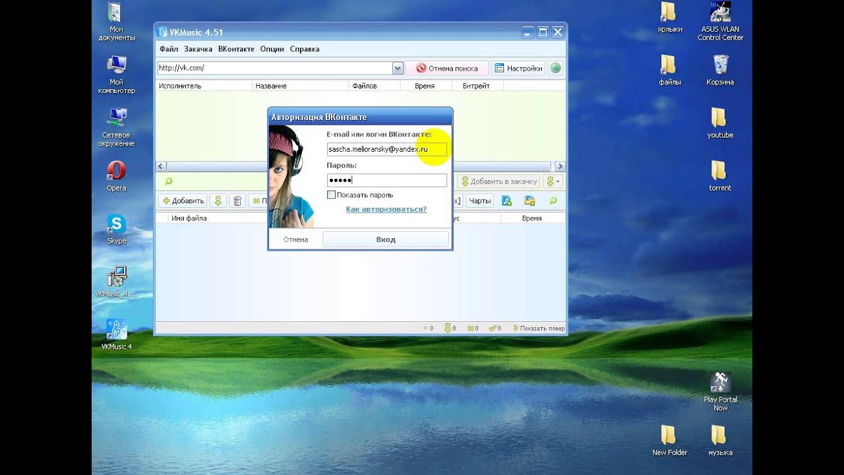Select the New Folder desktop icon

pos(669,441)
